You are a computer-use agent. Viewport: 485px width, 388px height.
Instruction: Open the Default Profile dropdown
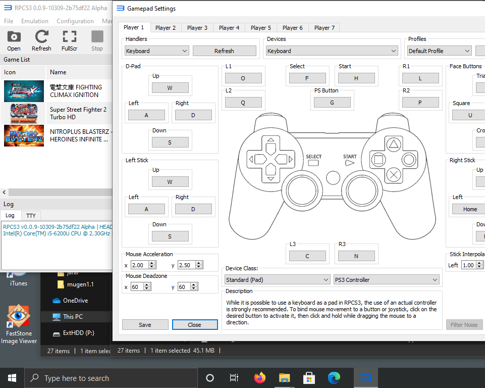click(439, 51)
